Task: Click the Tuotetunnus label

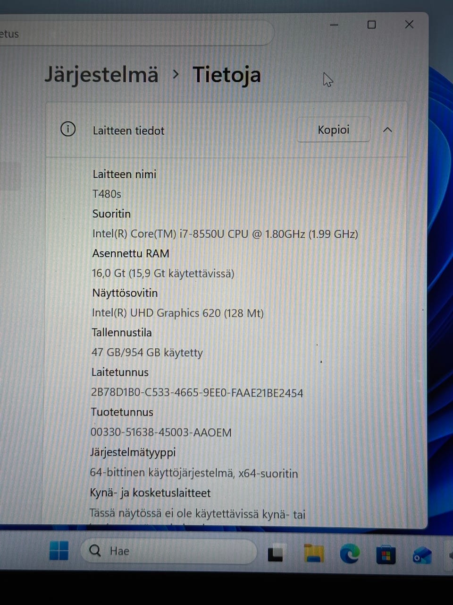Action: click(x=122, y=412)
